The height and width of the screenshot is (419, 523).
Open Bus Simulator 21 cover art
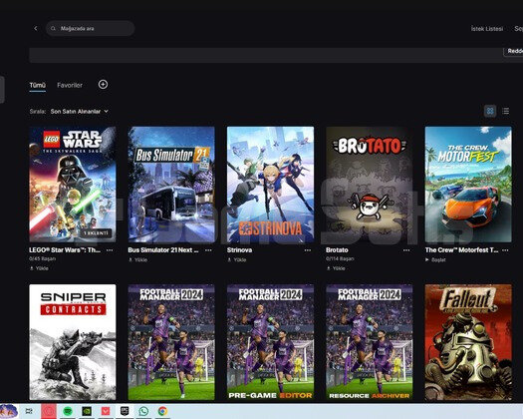pyautogui.click(x=171, y=185)
